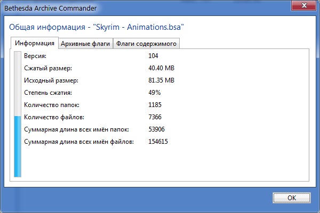The height and width of the screenshot is (213, 320).
Task: Select the folder count value 1185
Action: click(155, 105)
